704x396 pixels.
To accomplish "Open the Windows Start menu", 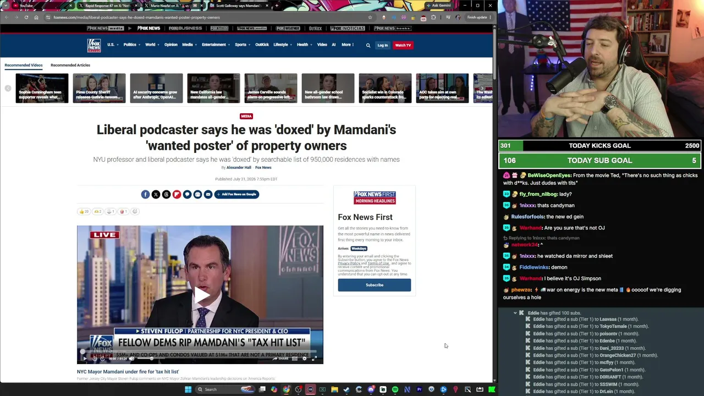I will [188, 389].
